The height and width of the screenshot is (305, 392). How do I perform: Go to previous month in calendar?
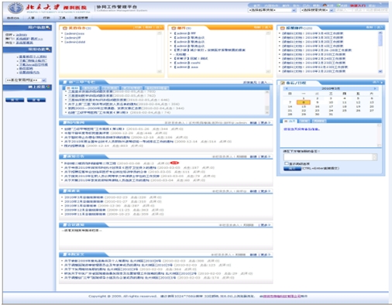tap(286, 88)
